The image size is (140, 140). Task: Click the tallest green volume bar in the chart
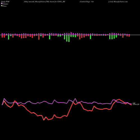69,38
